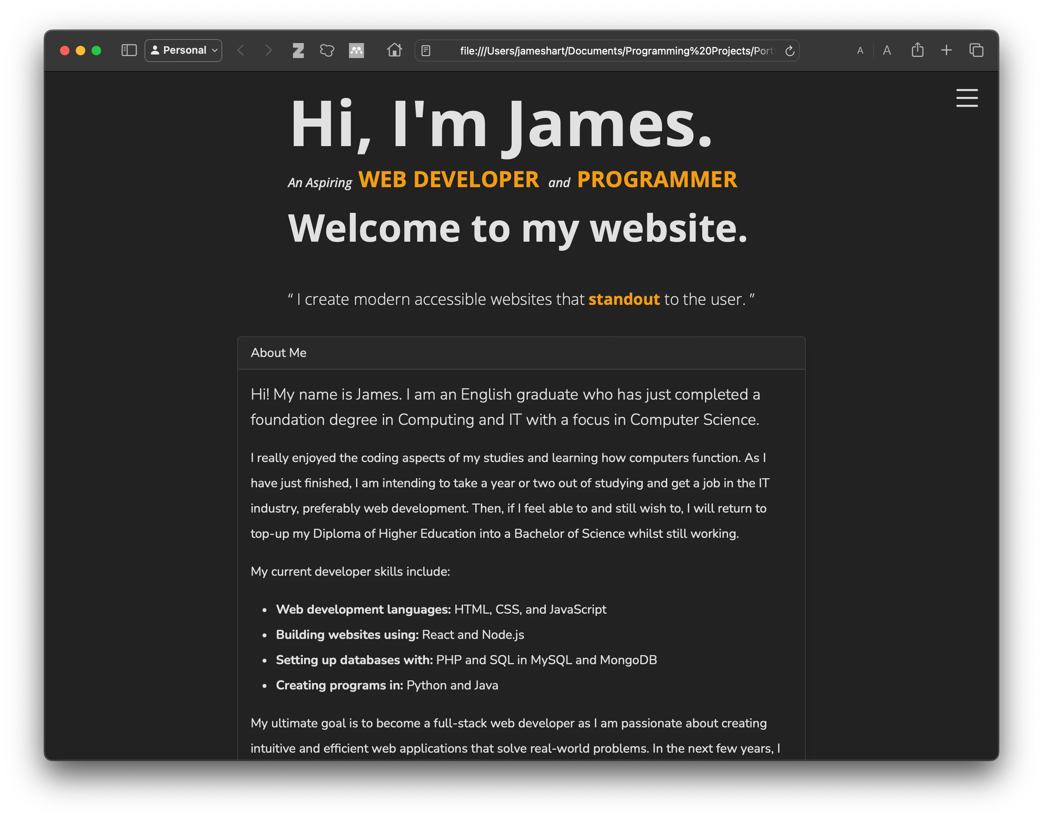Open the Share menu
The width and height of the screenshot is (1043, 819).
click(x=917, y=50)
